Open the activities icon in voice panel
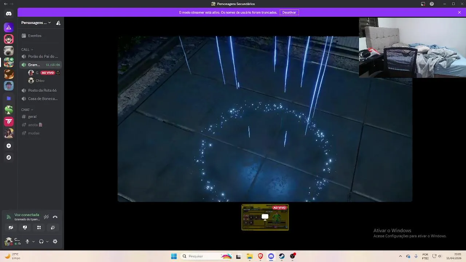This screenshot has height=262, width=466. (x=39, y=227)
